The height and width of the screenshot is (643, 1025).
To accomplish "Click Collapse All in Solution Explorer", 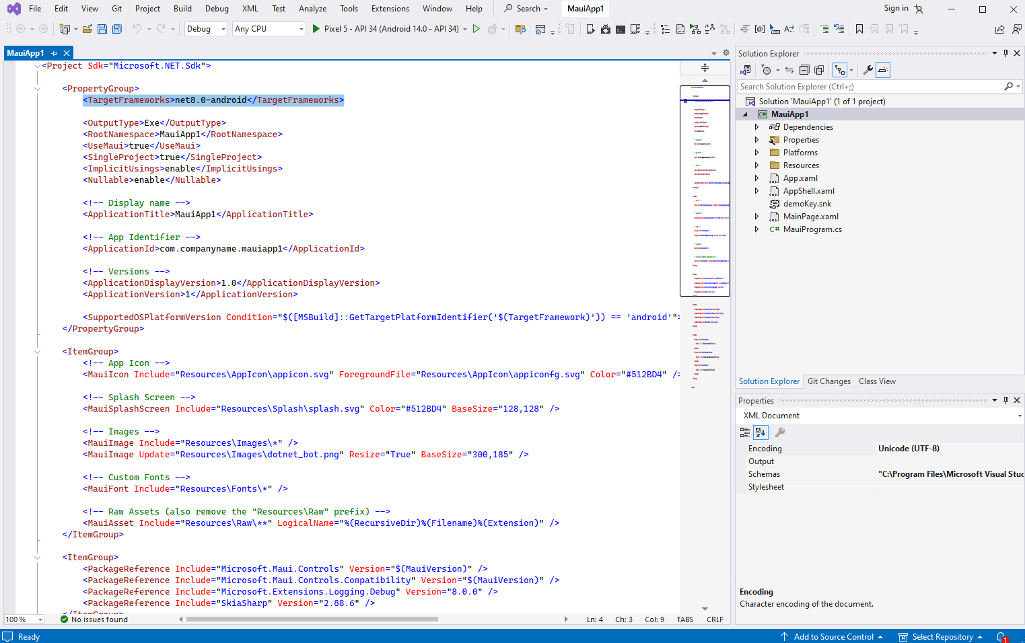I will click(x=804, y=70).
